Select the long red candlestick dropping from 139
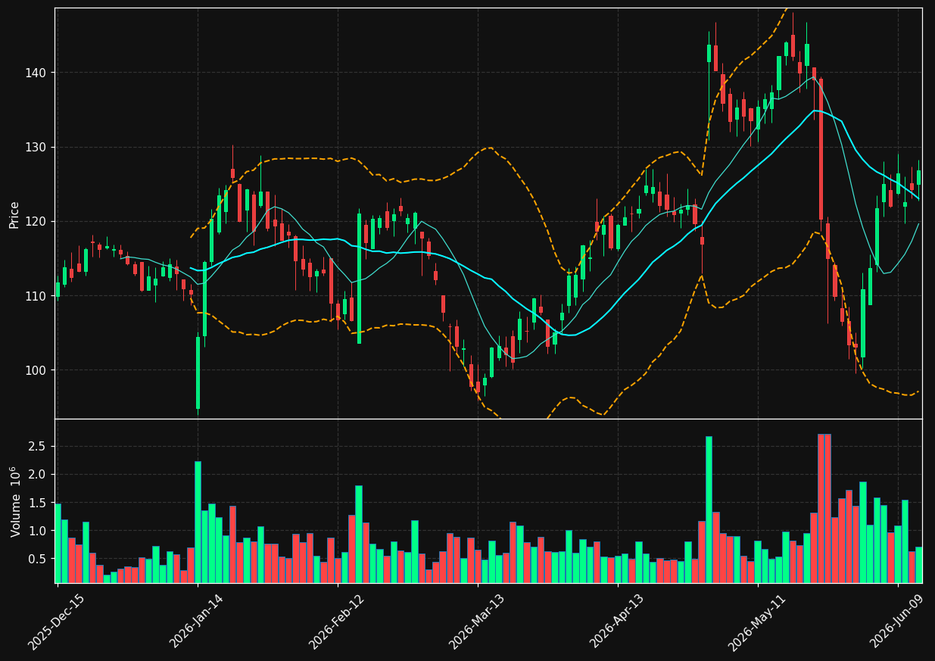Viewport: 935px width, 661px height. click(x=821, y=149)
